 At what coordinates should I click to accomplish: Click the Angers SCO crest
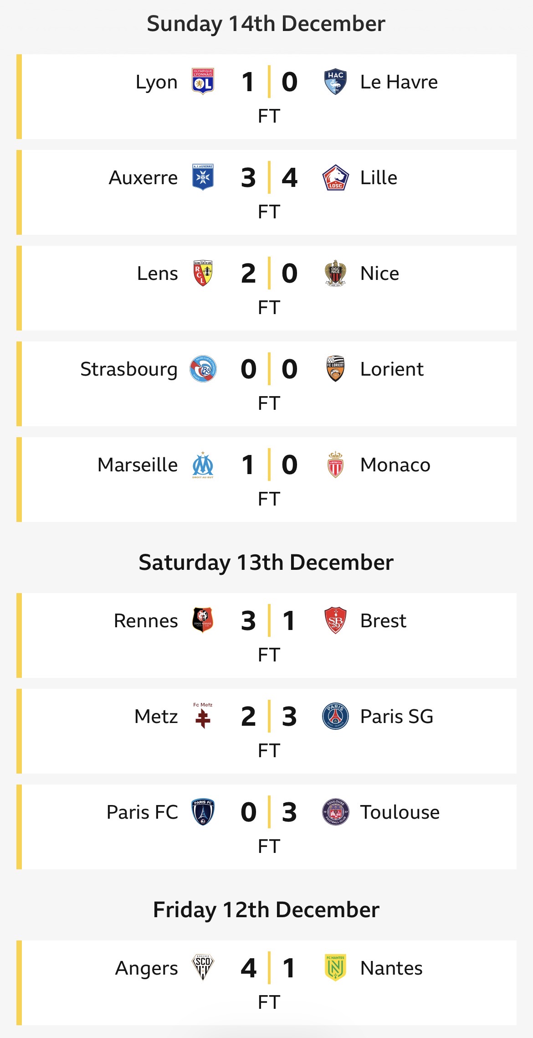coord(203,968)
